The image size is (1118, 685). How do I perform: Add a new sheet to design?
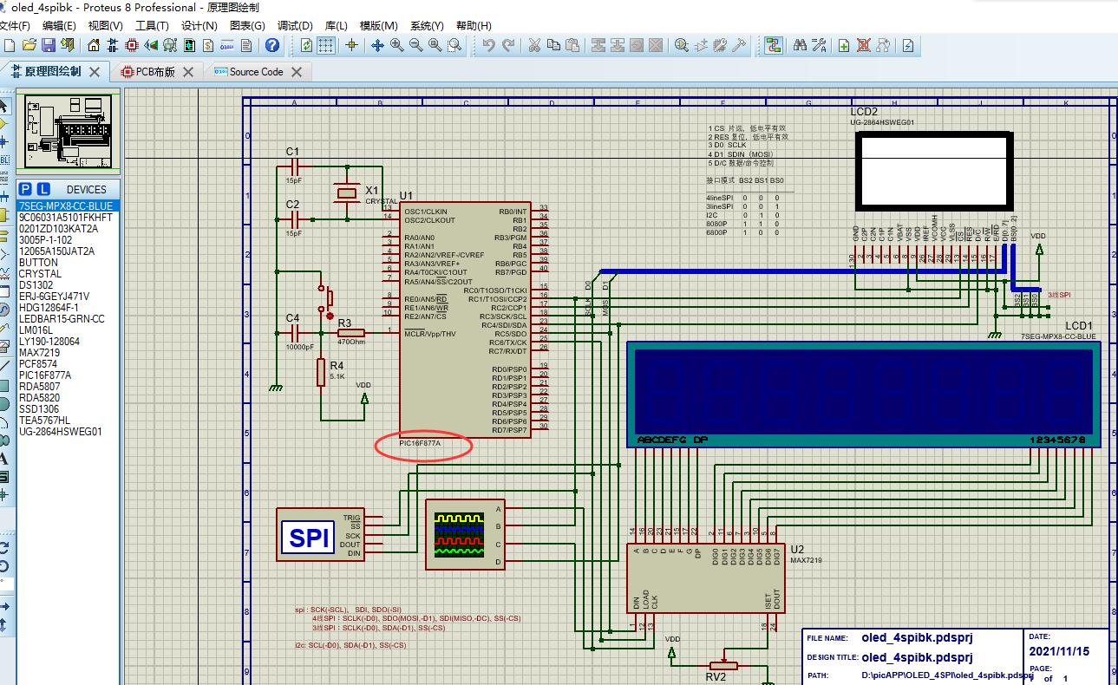click(x=844, y=45)
